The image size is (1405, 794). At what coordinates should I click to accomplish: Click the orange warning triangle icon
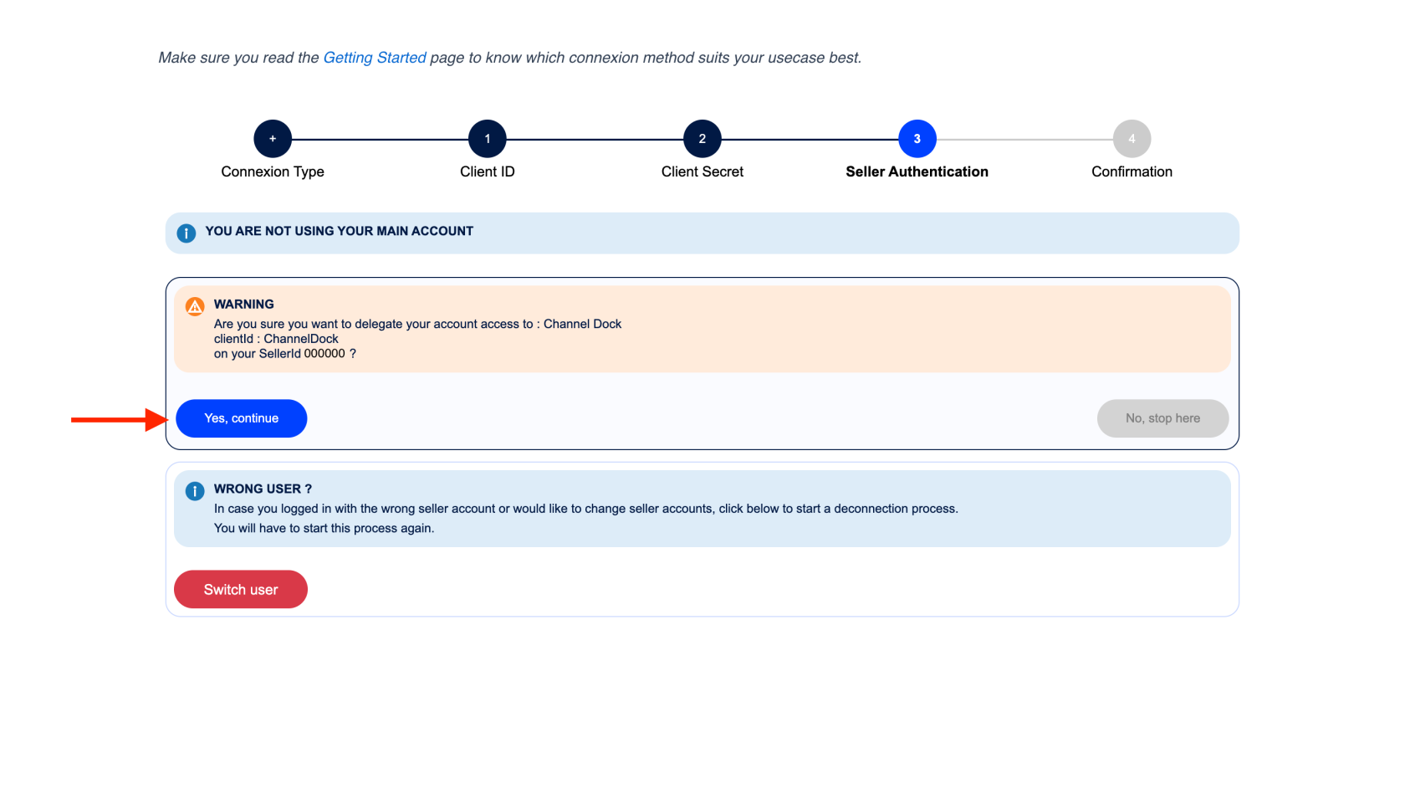tap(195, 306)
